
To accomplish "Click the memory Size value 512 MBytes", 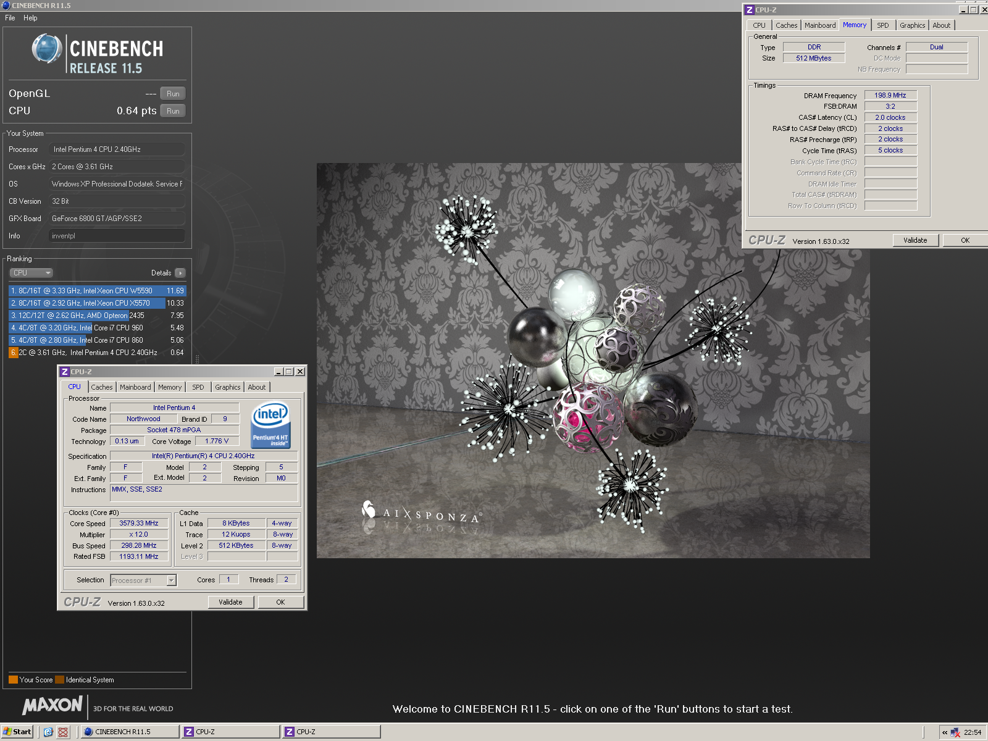I will coord(814,58).
